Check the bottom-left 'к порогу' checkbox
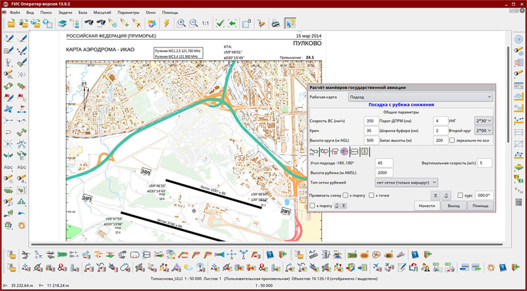The width and height of the screenshot is (527, 291). 312,205
